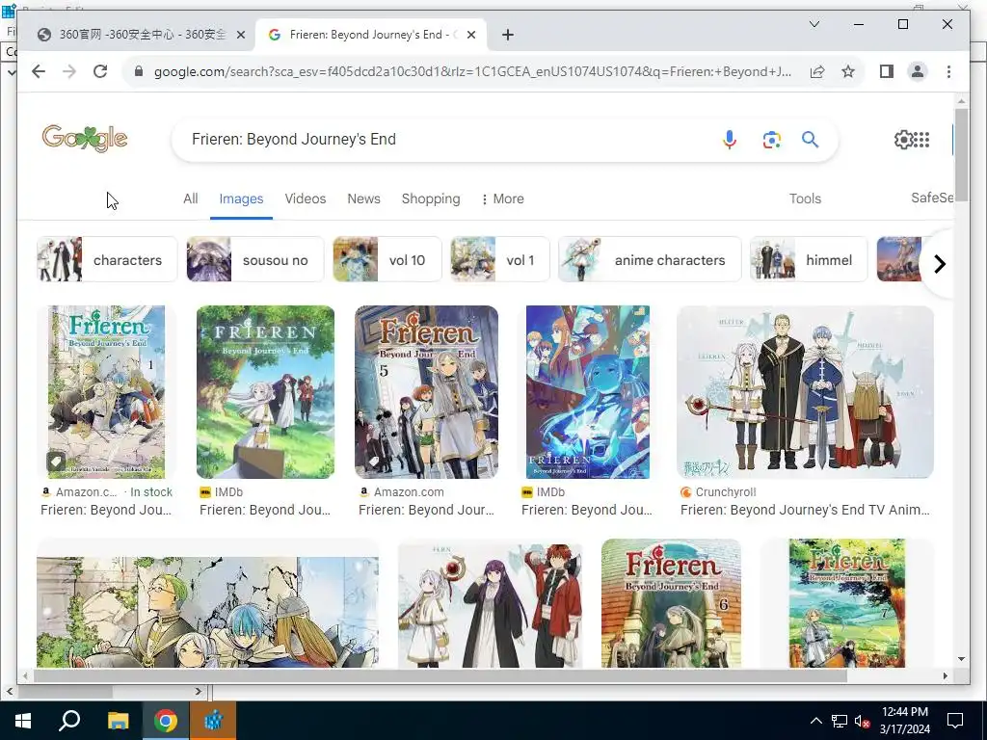Reload the current page
The height and width of the screenshot is (740, 987).
coord(100,71)
